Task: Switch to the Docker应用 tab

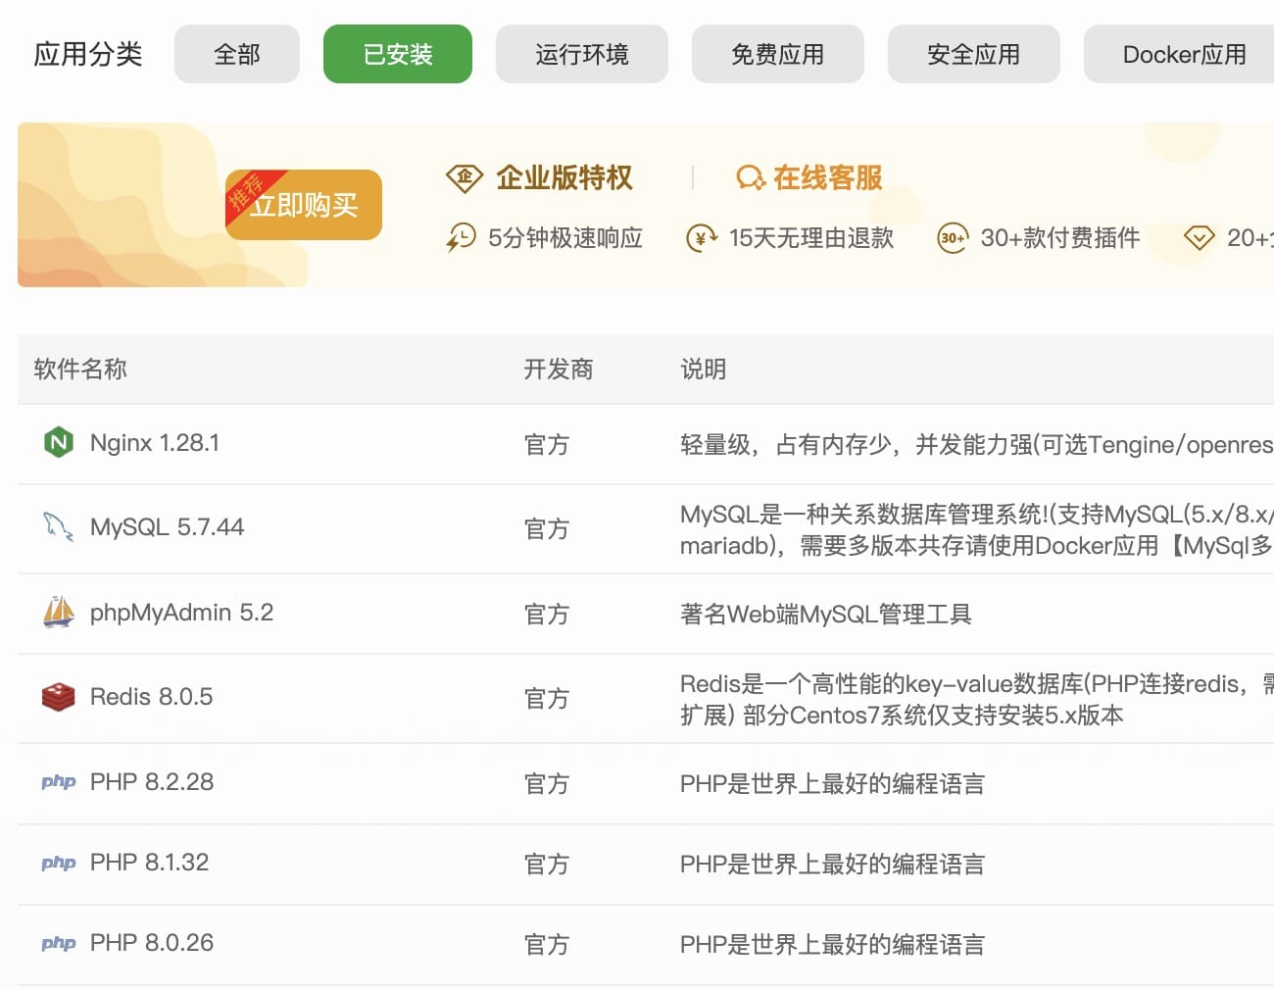Action: click(1184, 54)
